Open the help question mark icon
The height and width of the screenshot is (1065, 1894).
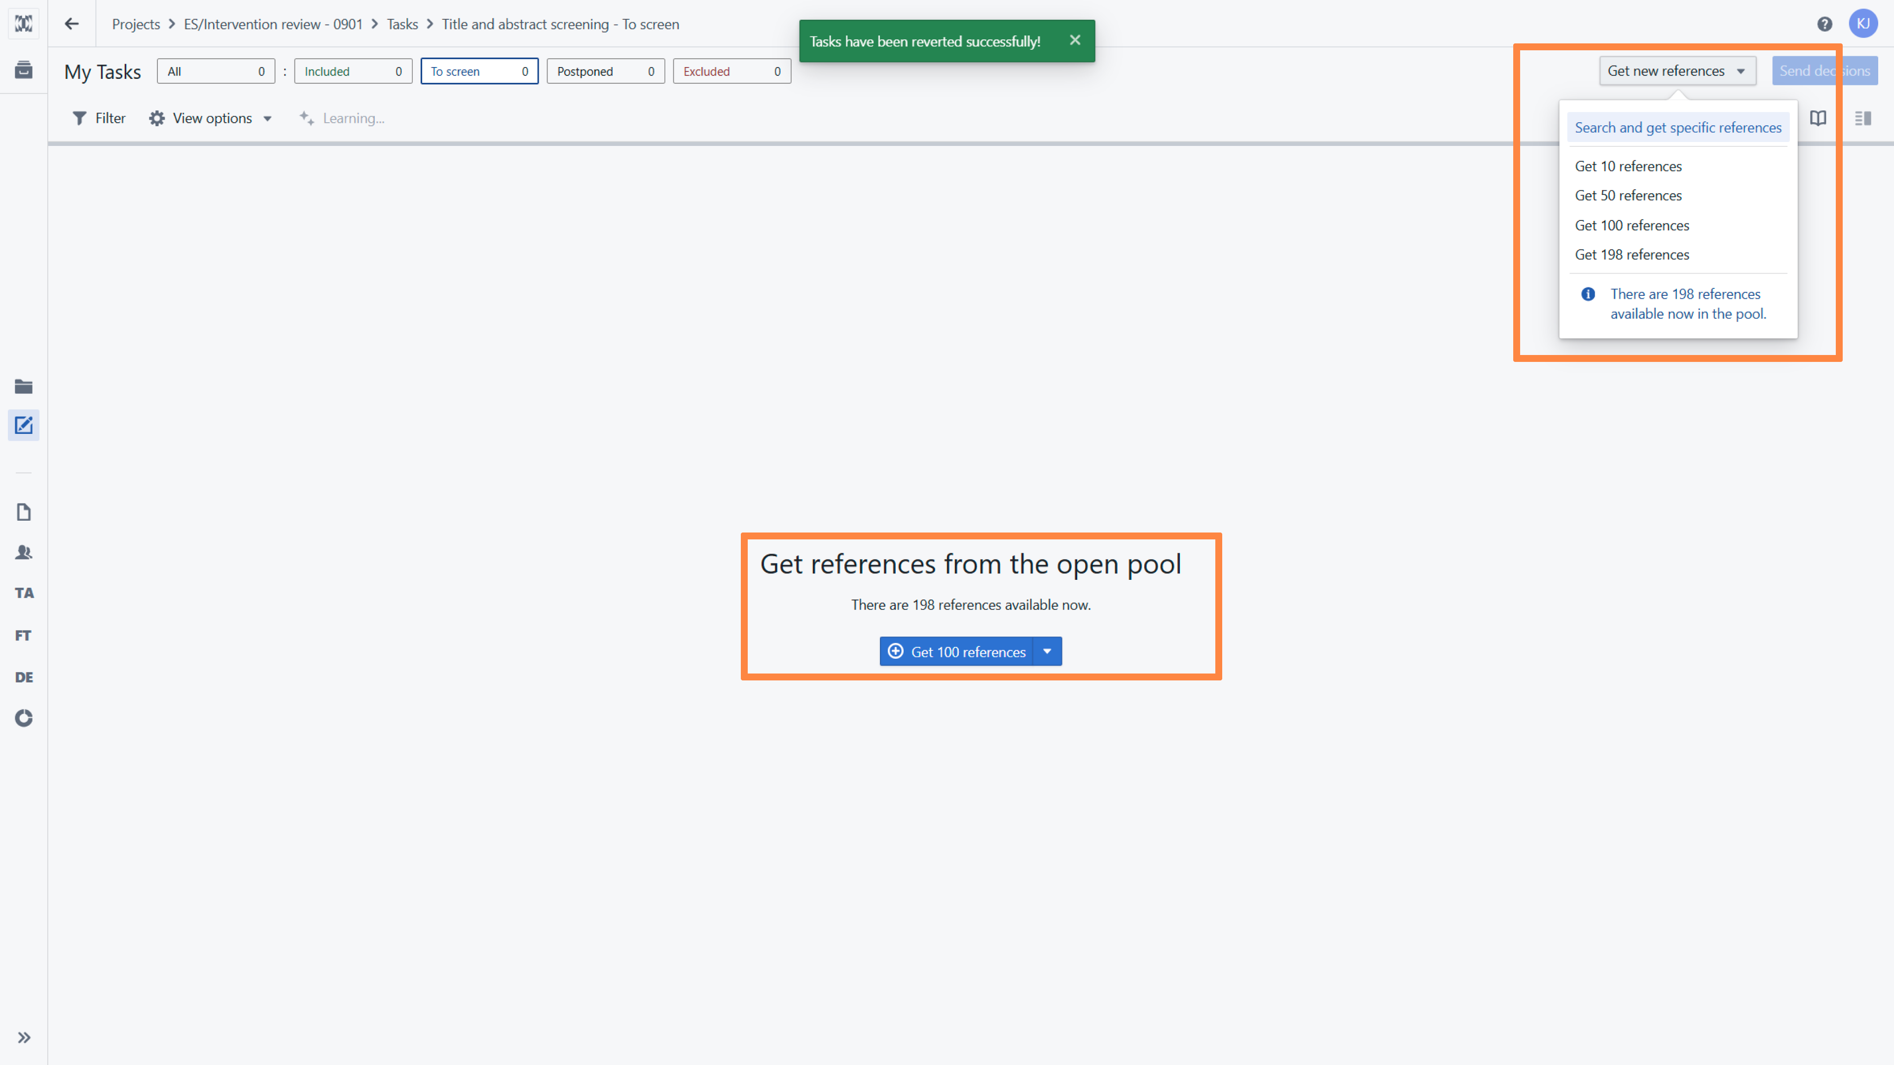(1824, 24)
